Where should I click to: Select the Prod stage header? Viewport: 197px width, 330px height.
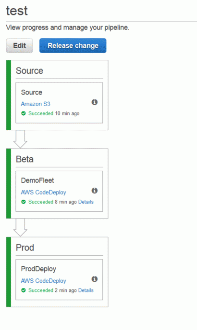pyautogui.click(x=25, y=247)
